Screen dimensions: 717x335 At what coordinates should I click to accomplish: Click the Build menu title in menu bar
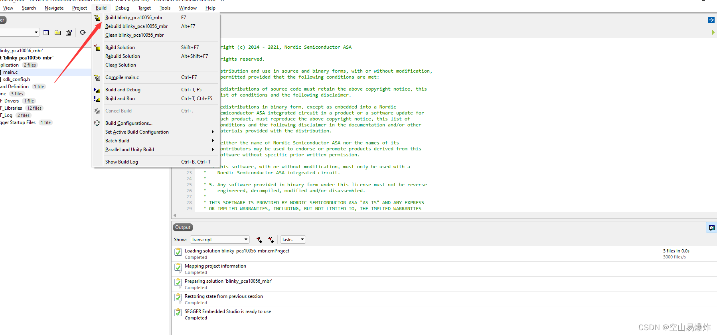(101, 8)
